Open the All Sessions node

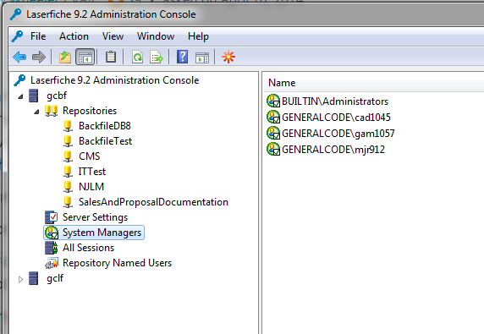coord(88,248)
